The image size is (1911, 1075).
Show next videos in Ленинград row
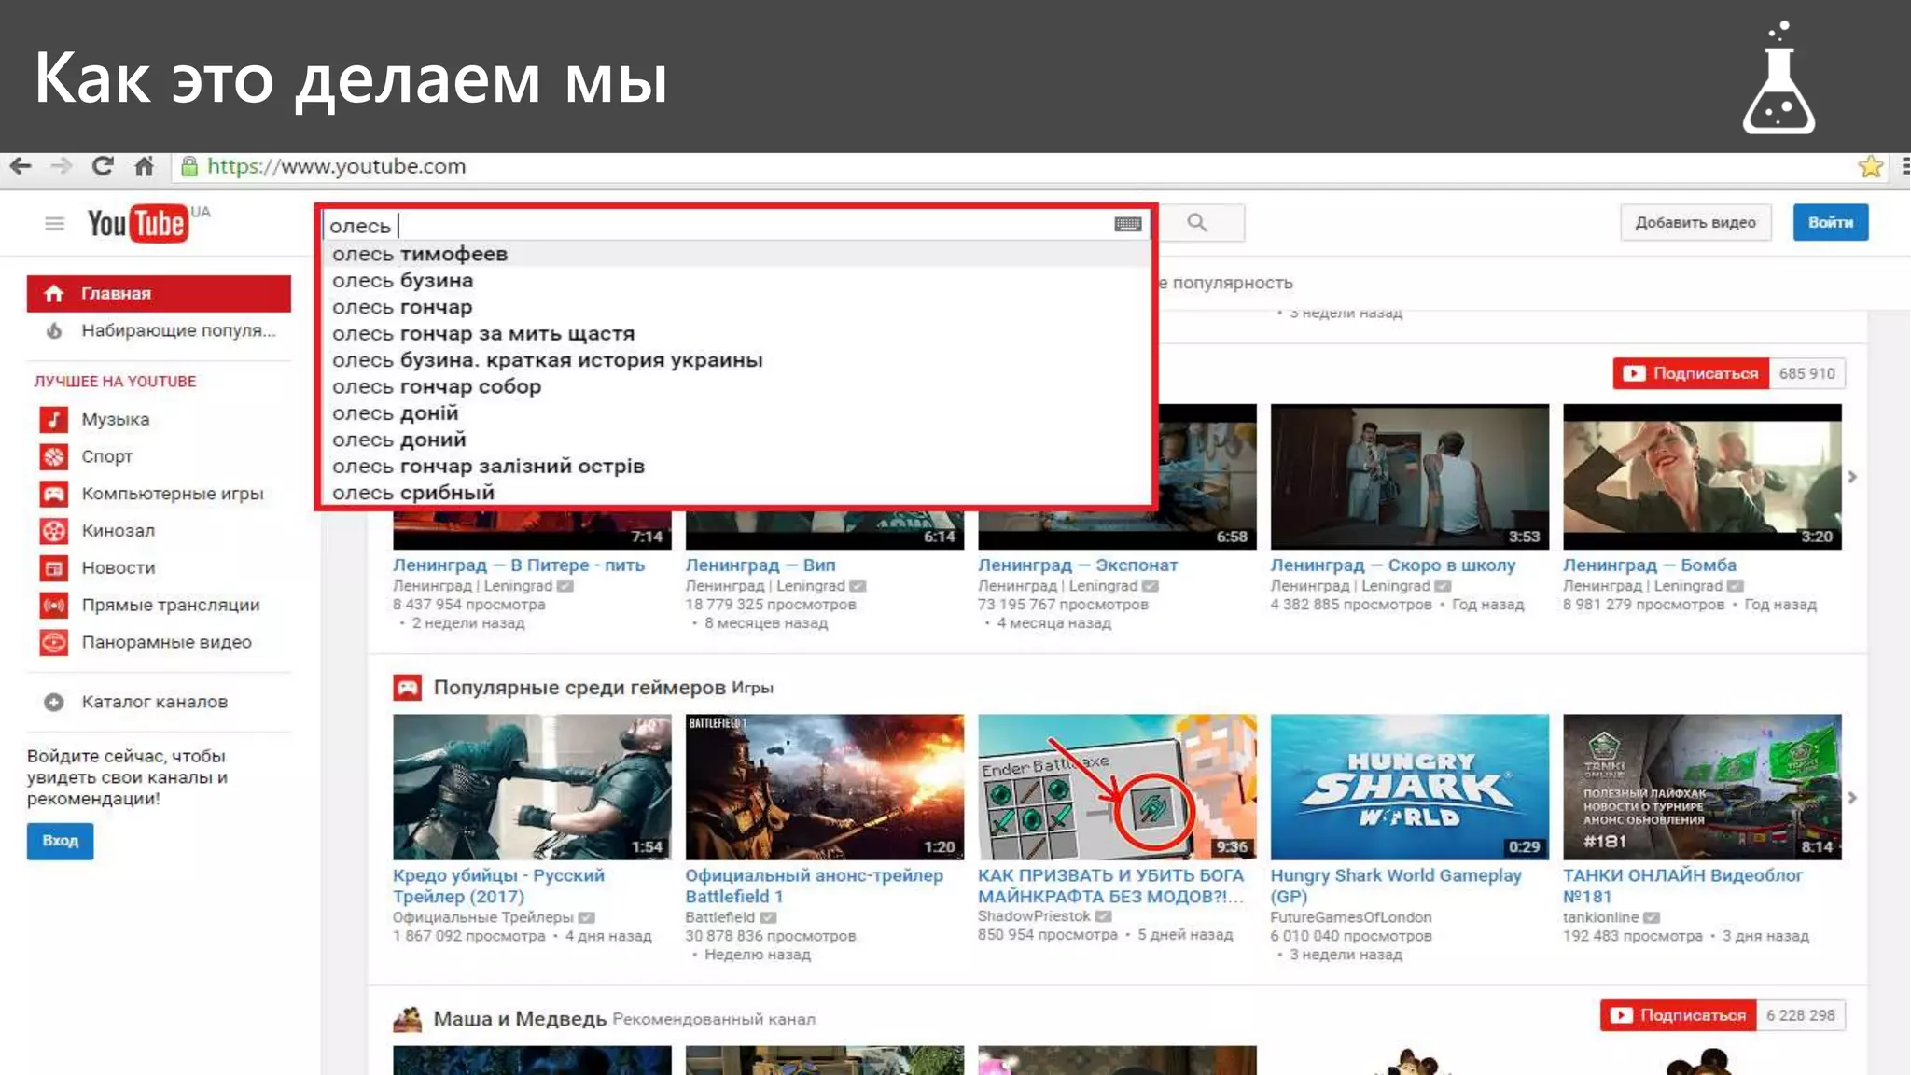click(x=1852, y=477)
